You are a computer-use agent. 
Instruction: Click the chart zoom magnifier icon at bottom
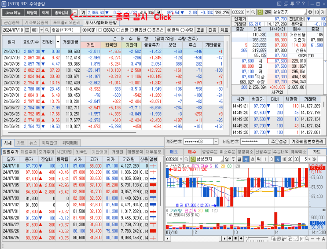point(307,238)
